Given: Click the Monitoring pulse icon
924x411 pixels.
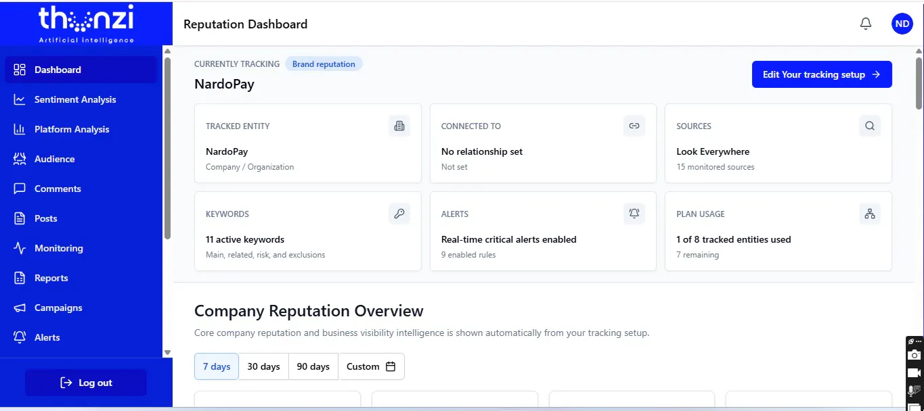Looking at the screenshot, I should coord(20,248).
